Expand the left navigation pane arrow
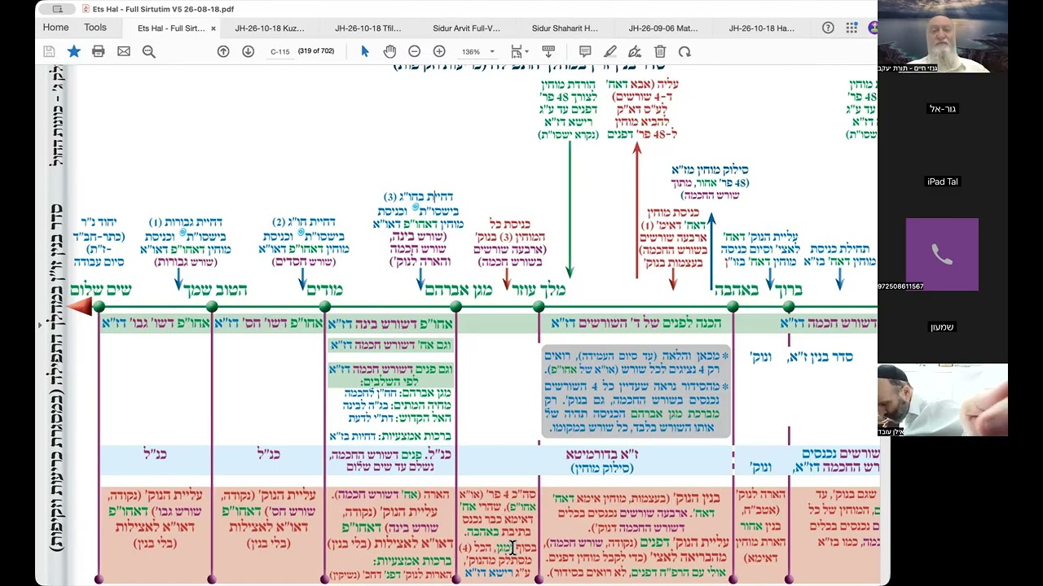The image size is (1043, 586). 39,325
